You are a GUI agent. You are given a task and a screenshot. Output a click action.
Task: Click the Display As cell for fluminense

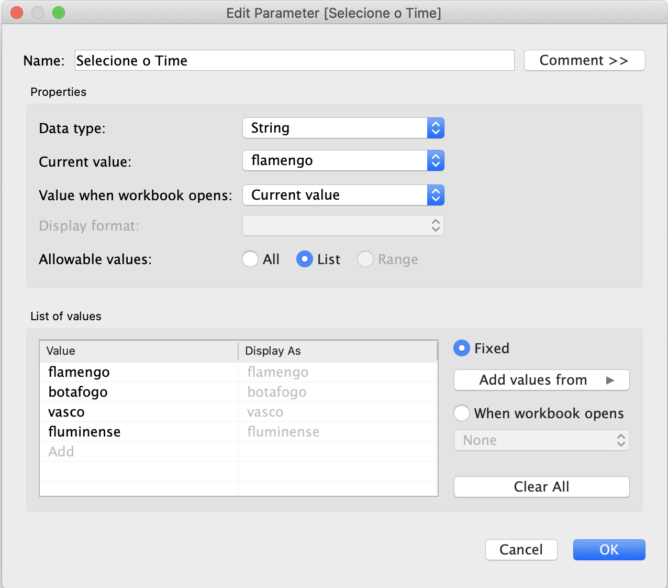pyautogui.click(x=338, y=432)
